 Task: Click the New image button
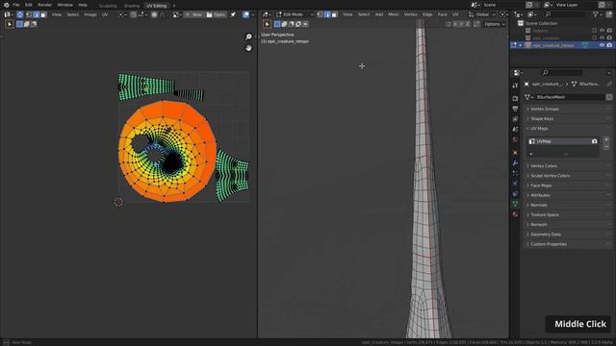pos(193,14)
